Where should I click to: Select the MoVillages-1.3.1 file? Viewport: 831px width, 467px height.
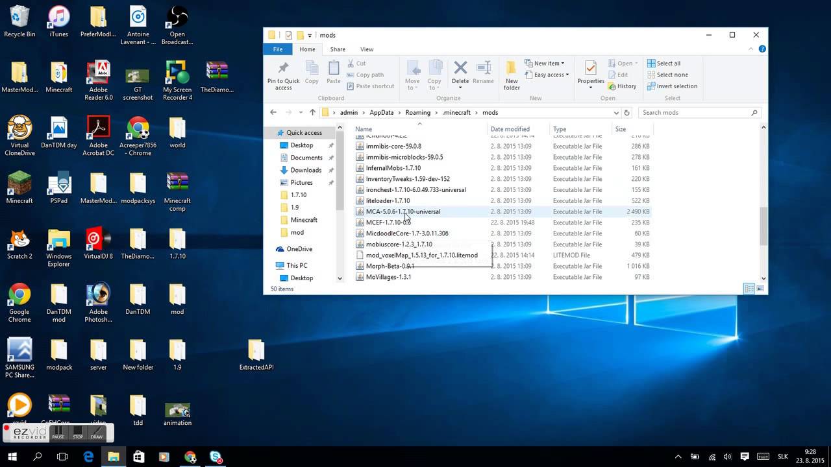click(x=388, y=277)
